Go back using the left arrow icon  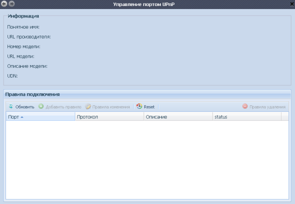coord(4,4)
